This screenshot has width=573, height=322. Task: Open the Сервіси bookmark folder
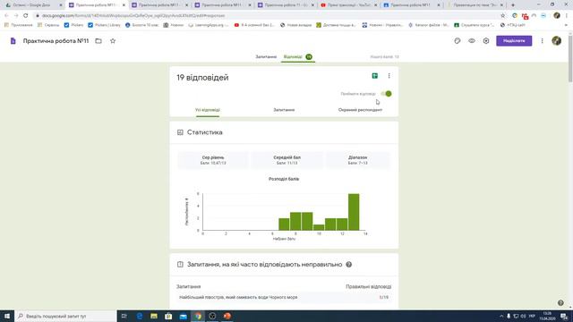pyautogui.click(x=48, y=25)
